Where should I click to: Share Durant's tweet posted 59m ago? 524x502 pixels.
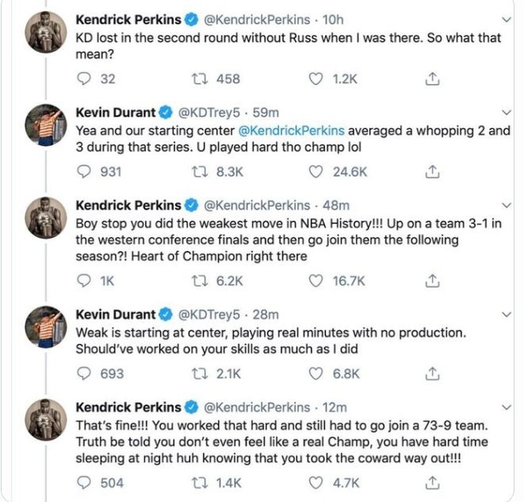point(432,171)
